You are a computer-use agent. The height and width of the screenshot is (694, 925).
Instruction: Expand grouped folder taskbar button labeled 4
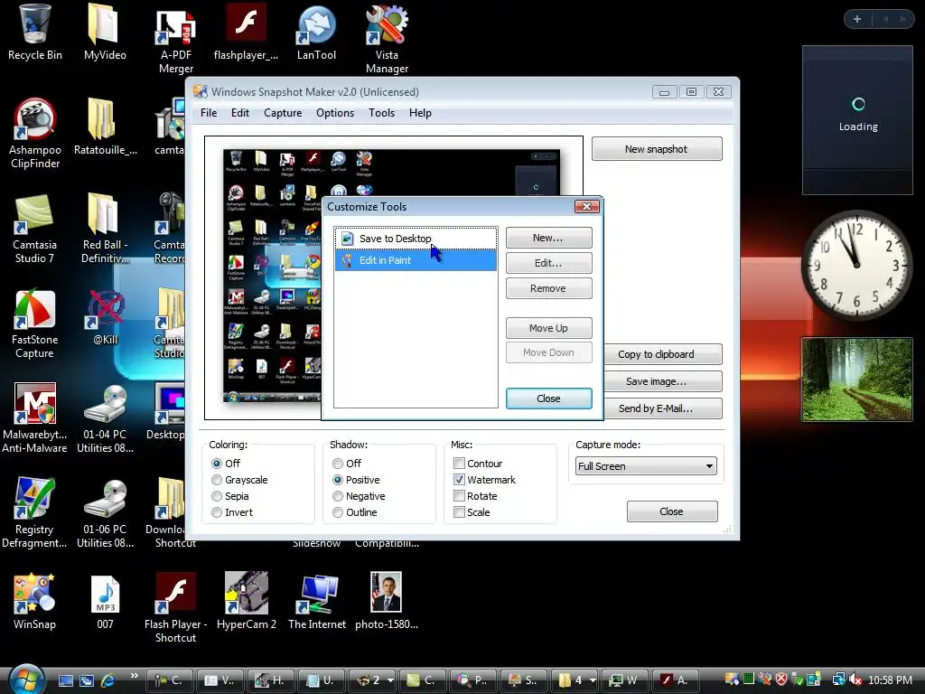point(576,680)
